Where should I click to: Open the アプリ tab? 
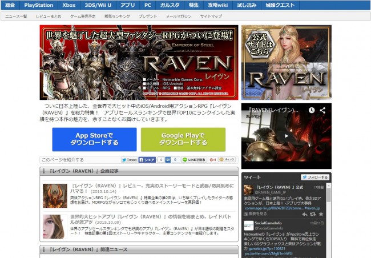tap(128, 5)
